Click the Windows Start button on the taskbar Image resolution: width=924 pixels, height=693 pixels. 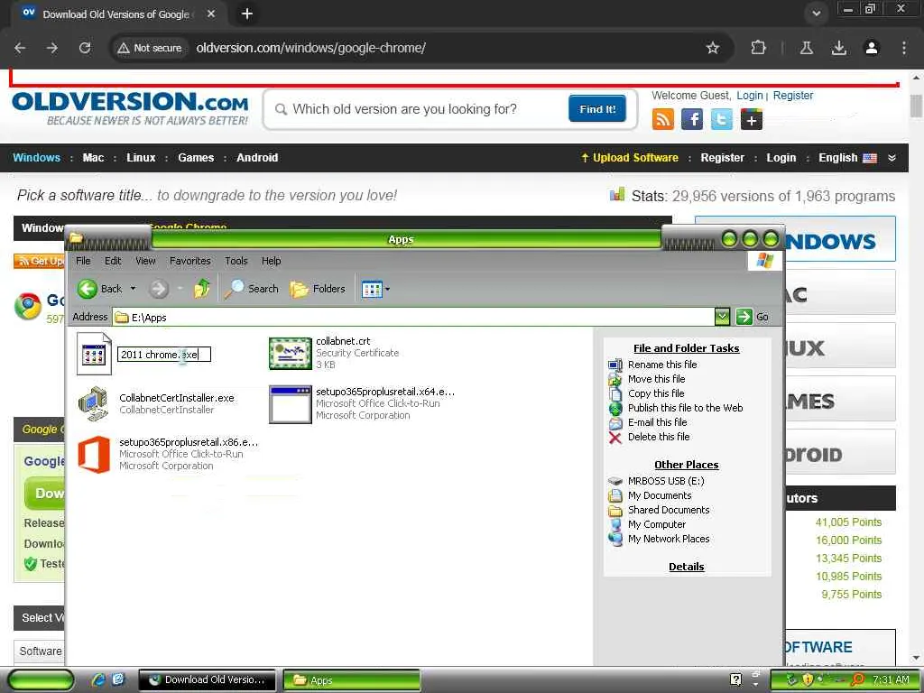pyautogui.click(x=41, y=680)
